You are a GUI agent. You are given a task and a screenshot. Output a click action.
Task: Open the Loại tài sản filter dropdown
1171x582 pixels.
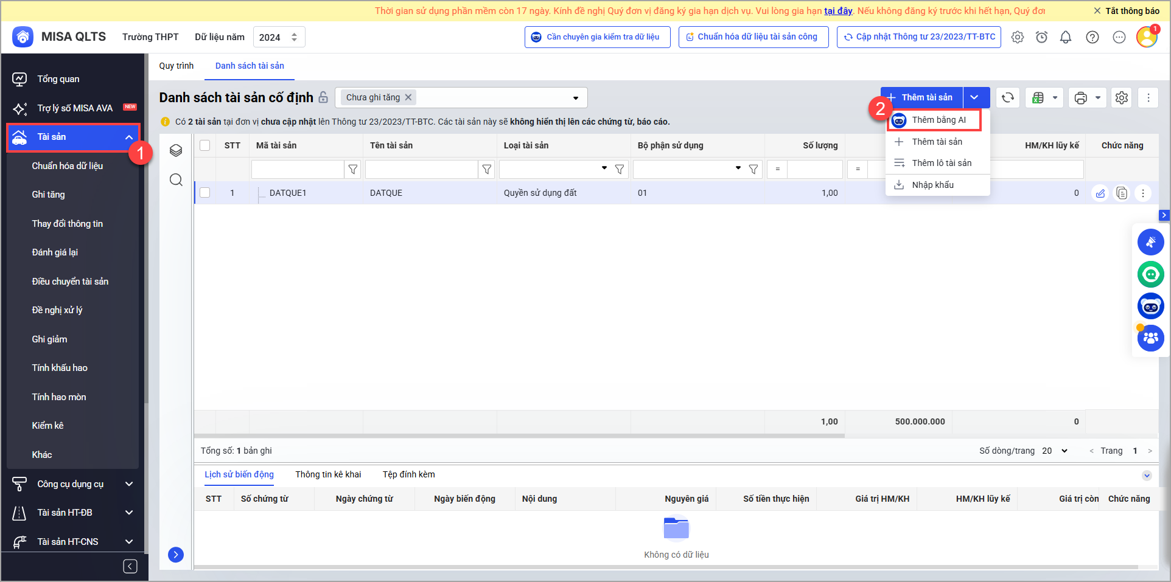604,168
